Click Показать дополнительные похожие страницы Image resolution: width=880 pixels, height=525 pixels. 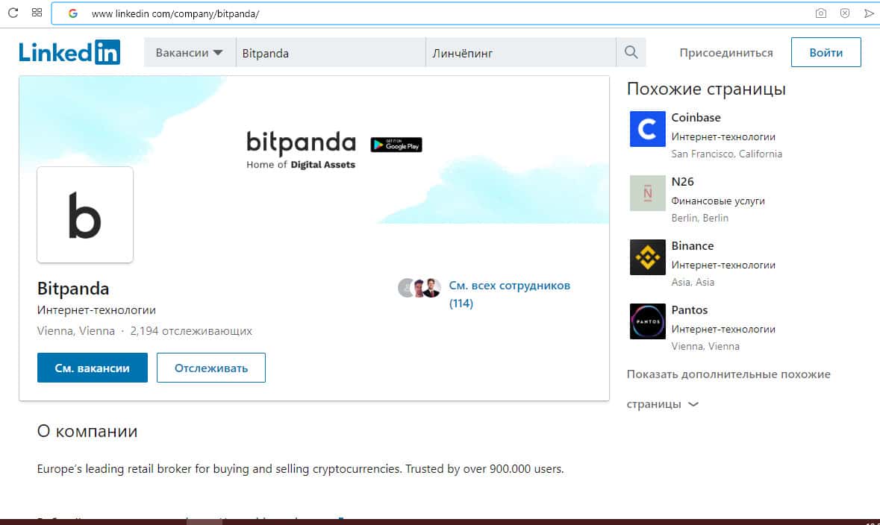[728, 389]
